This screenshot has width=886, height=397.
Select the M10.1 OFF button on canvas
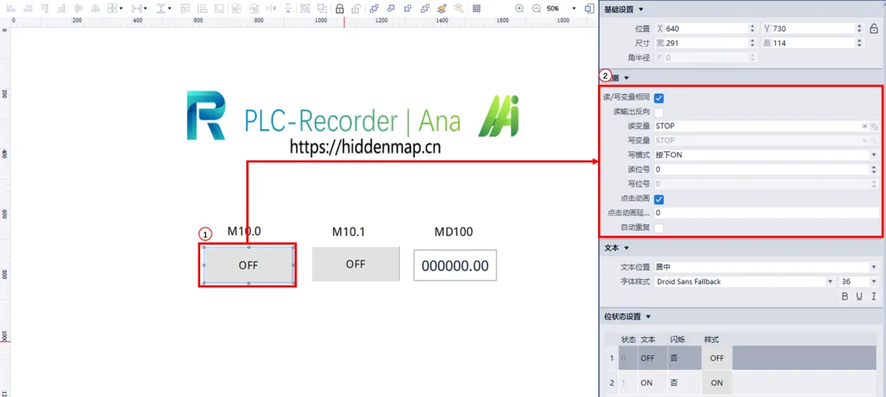355,264
